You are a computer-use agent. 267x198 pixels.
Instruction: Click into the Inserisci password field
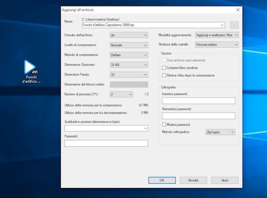point(199,101)
